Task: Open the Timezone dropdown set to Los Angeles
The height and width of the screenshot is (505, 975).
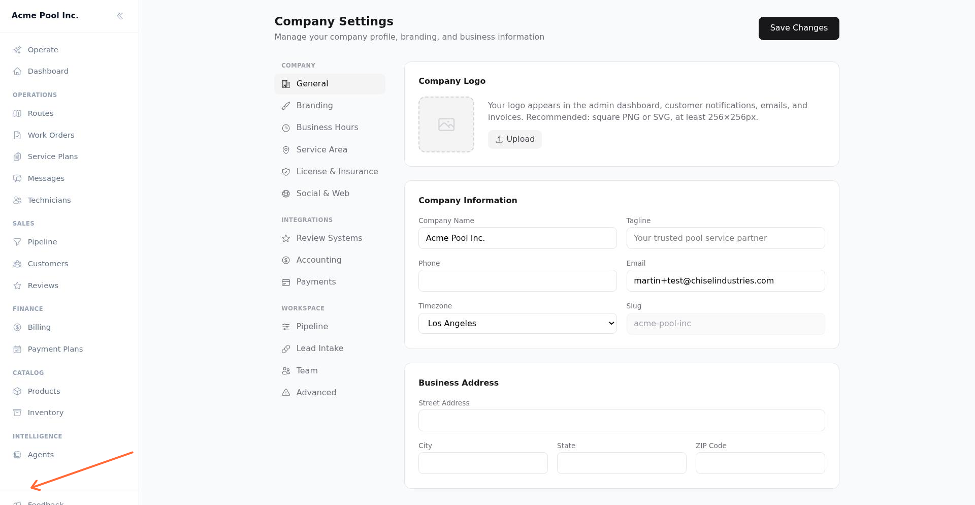Action: tap(517, 324)
